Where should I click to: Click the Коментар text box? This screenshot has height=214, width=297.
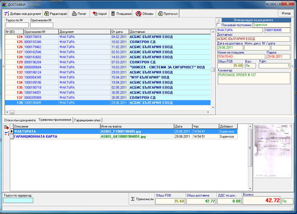(254, 78)
